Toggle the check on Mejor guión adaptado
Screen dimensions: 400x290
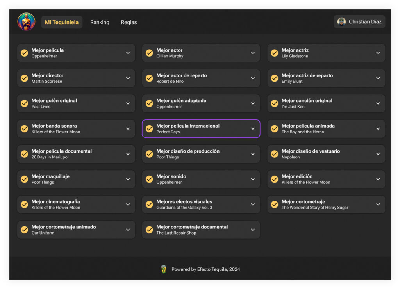coord(149,103)
